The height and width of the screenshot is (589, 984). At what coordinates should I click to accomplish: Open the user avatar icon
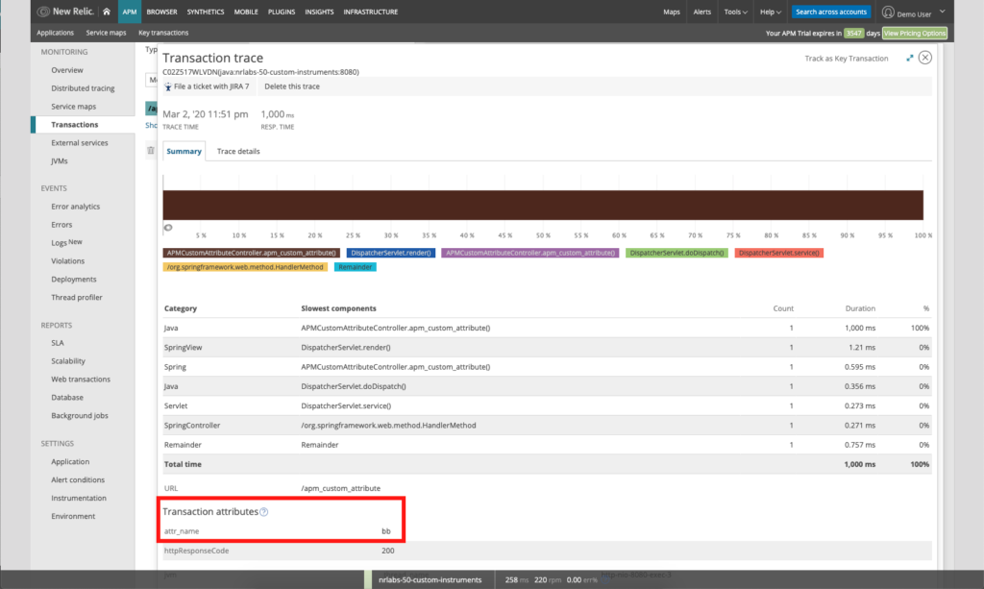point(888,12)
